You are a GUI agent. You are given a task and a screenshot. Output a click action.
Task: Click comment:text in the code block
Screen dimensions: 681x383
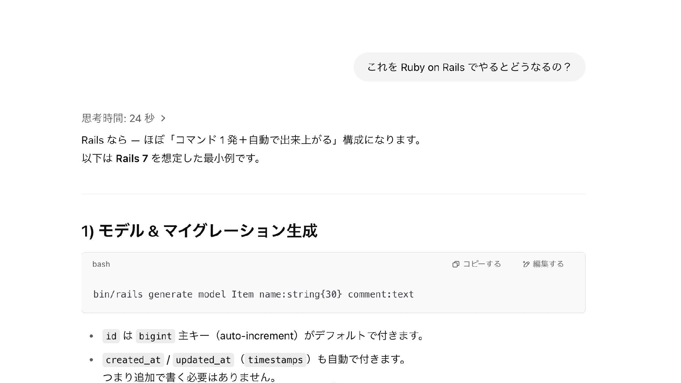point(381,294)
